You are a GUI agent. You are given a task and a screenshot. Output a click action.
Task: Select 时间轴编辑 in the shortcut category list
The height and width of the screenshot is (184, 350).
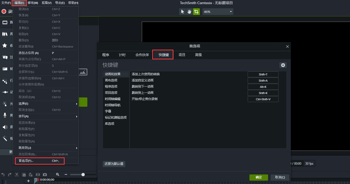[x=113, y=99]
